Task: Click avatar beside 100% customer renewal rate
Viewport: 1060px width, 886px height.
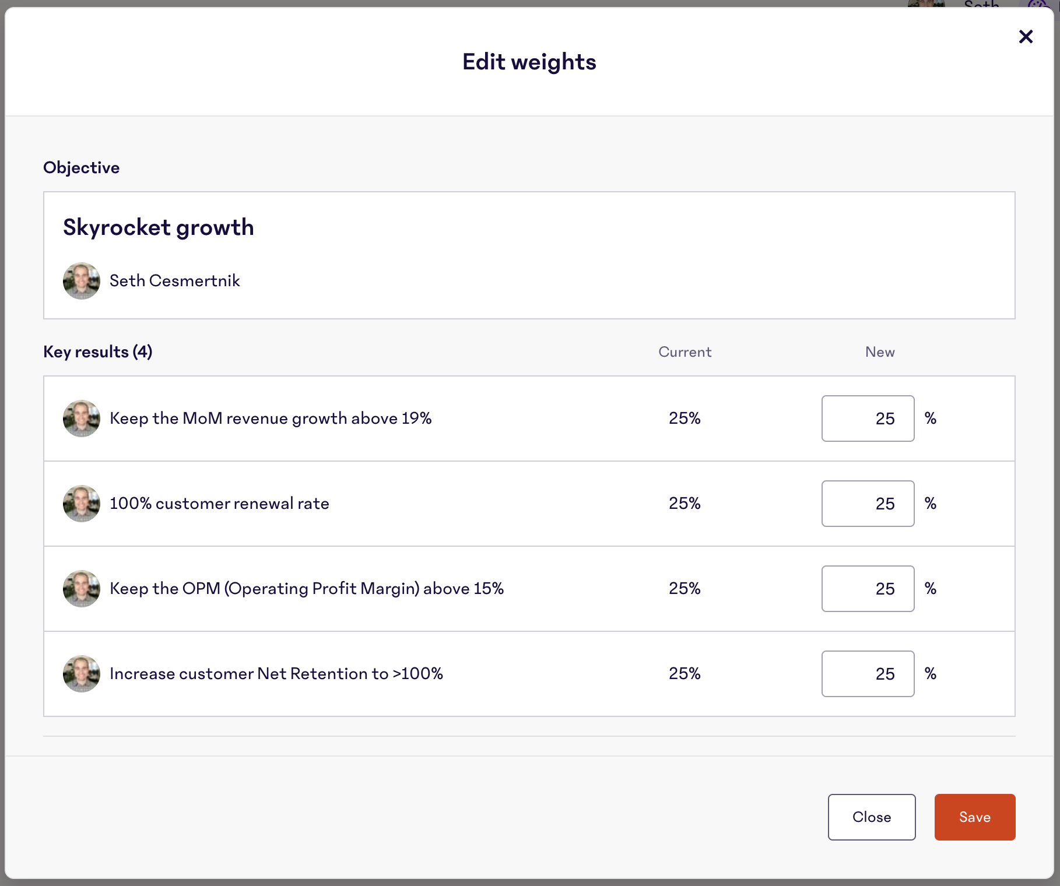Action: [82, 504]
